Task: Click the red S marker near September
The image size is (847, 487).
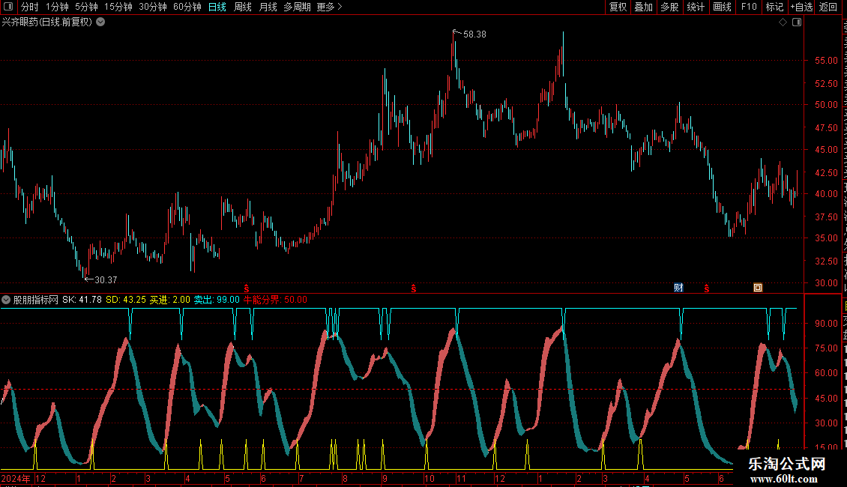Action: click(x=413, y=288)
